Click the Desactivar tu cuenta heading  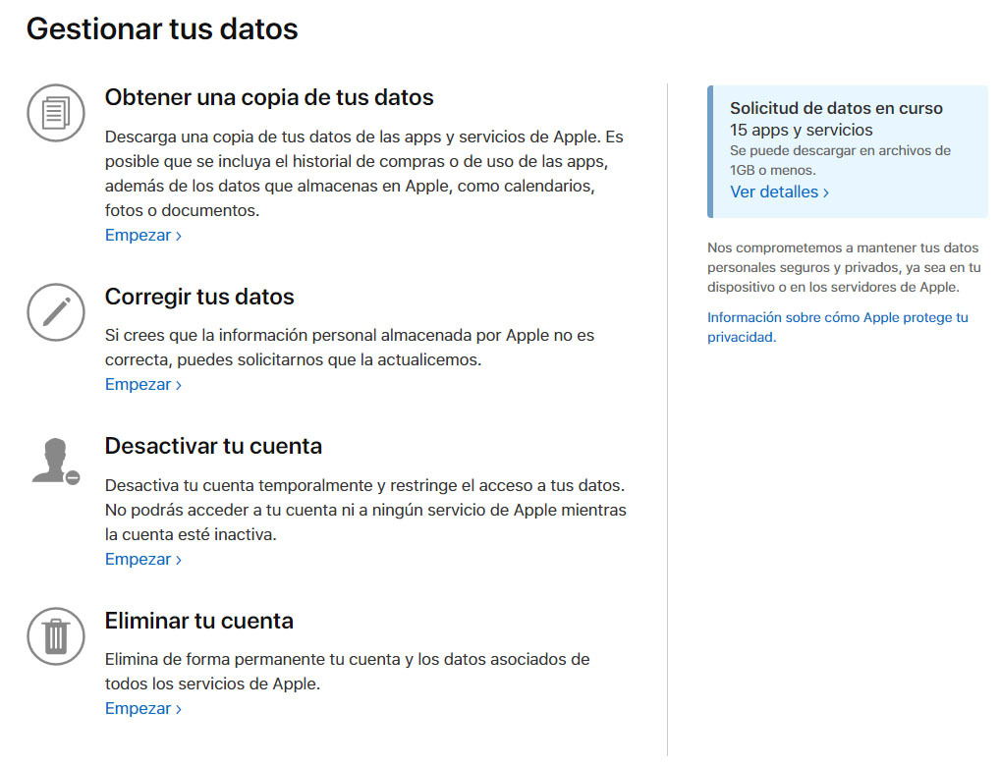[213, 446]
